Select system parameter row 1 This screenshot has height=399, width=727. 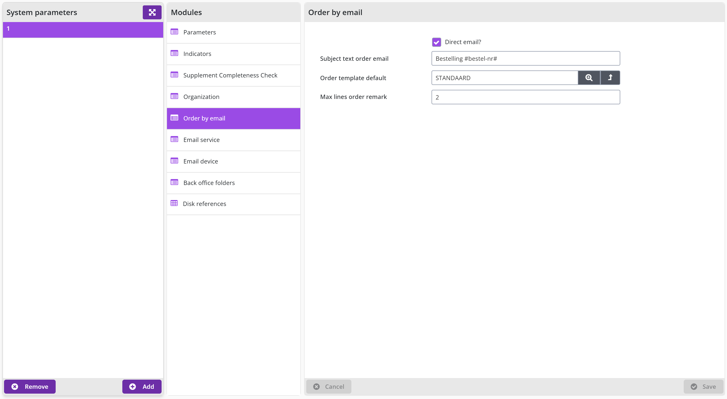[83, 30]
